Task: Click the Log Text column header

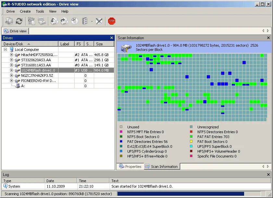Action: [190, 181]
